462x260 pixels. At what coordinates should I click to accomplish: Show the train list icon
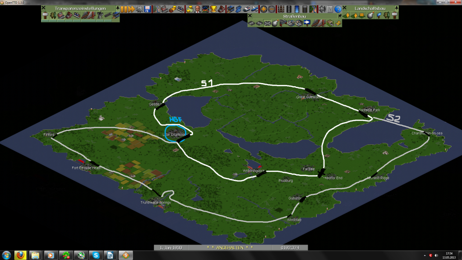[x=231, y=9]
